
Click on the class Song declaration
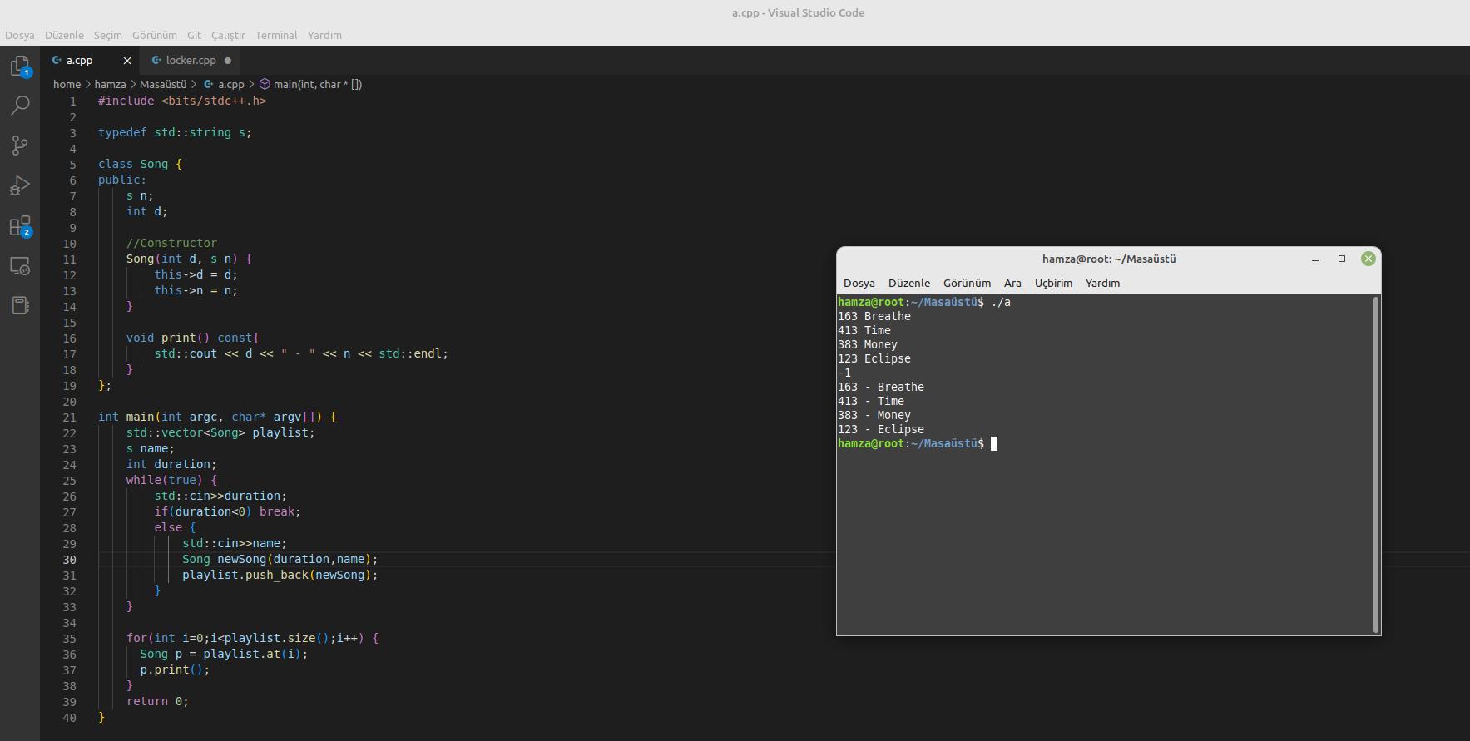(x=140, y=164)
